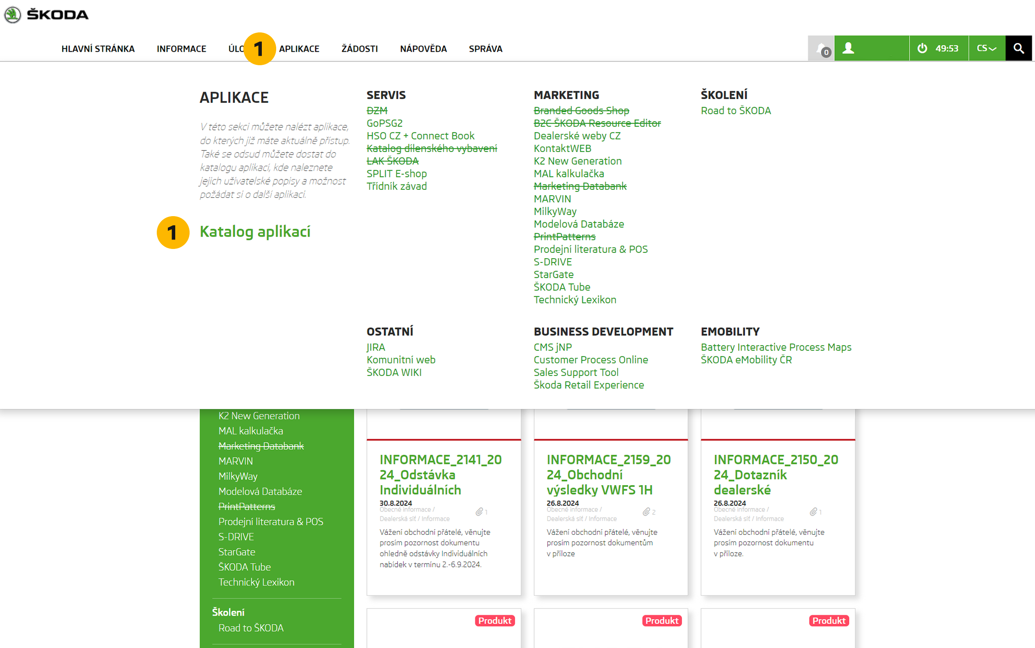
Task: Open the search magnifier icon
Action: [1019, 48]
